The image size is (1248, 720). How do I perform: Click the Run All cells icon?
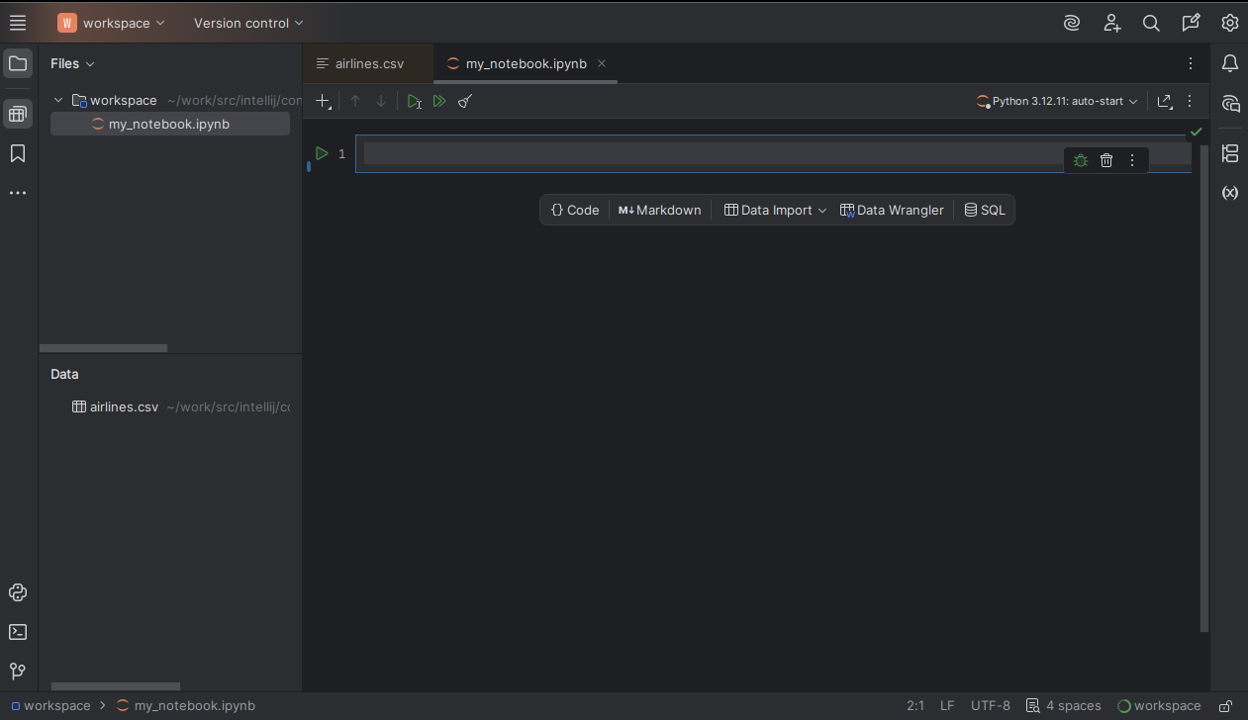click(439, 101)
